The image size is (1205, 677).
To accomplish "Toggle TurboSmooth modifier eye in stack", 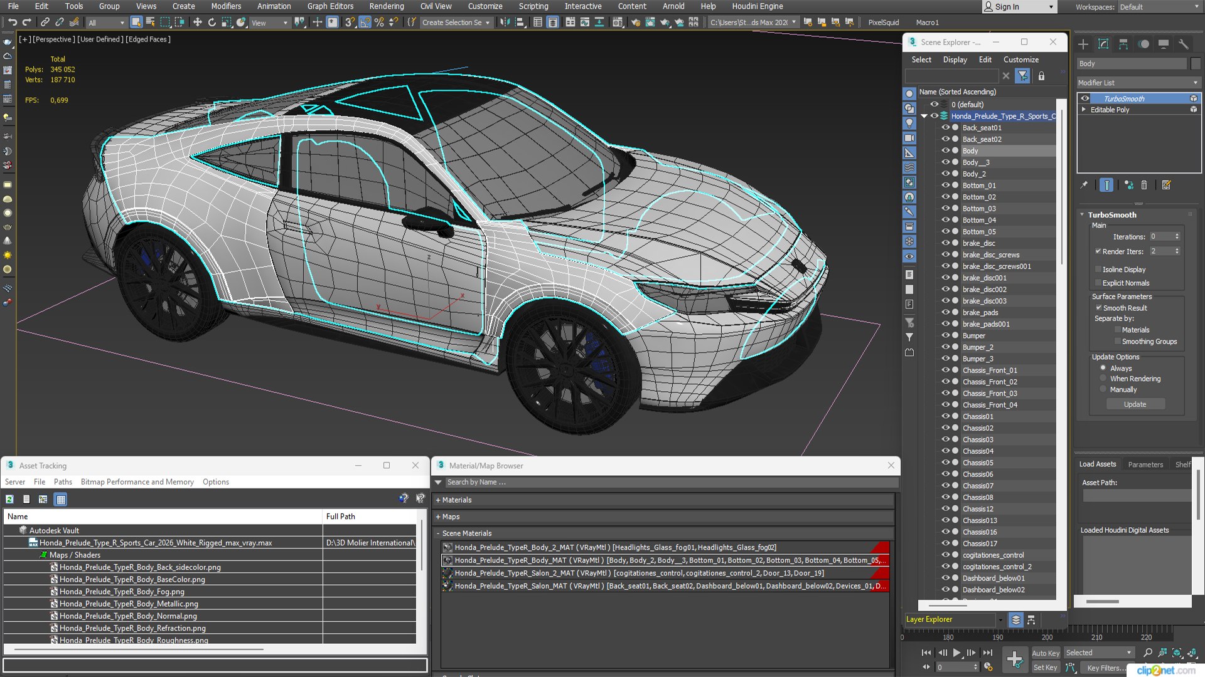I will tap(1085, 98).
